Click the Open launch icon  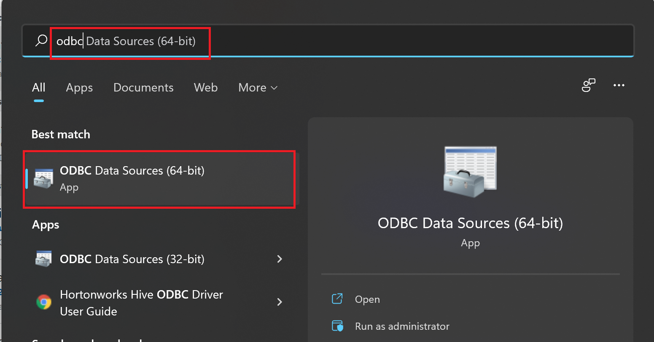tap(337, 299)
